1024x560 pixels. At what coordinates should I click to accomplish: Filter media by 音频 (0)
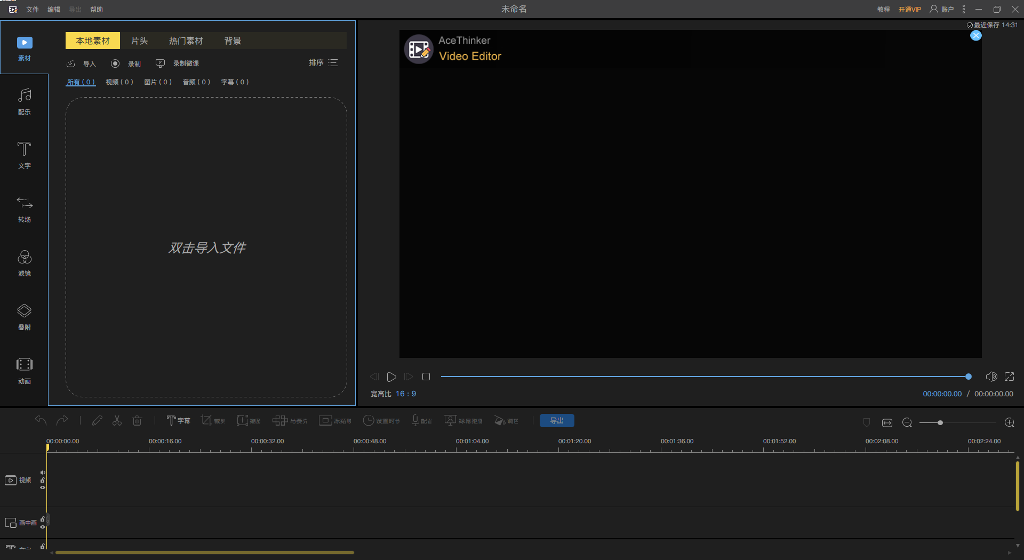pyautogui.click(x=196, y=82)
